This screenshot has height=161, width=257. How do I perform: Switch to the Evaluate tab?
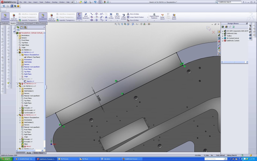(x=21, y=23)
